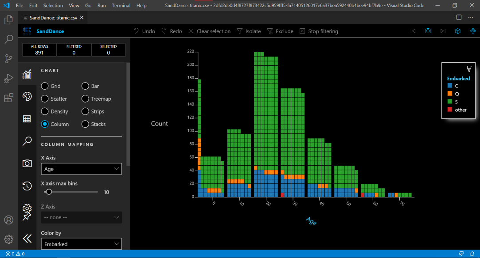The height and width of the screenshot is (258, 480).
Task: Open editor More Actions ellipsis
Action: tap(471, 17)
